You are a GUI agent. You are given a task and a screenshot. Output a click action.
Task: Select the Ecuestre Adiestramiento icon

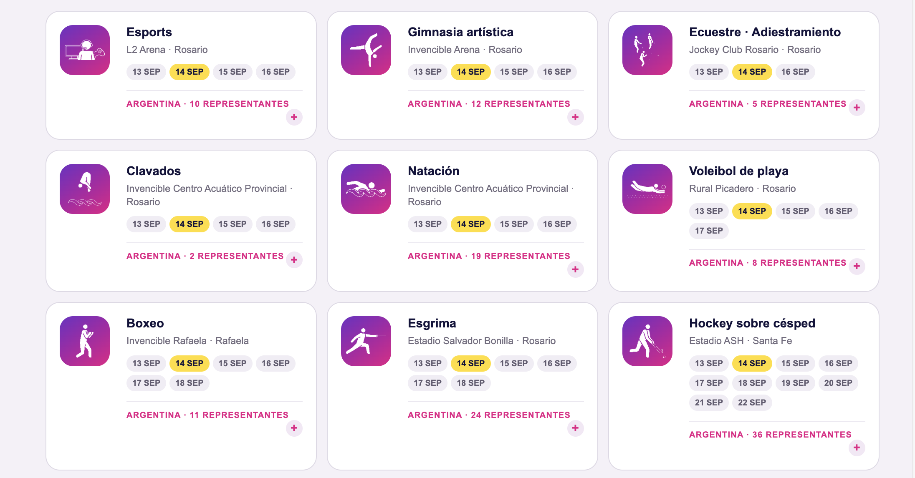[647, 50]
